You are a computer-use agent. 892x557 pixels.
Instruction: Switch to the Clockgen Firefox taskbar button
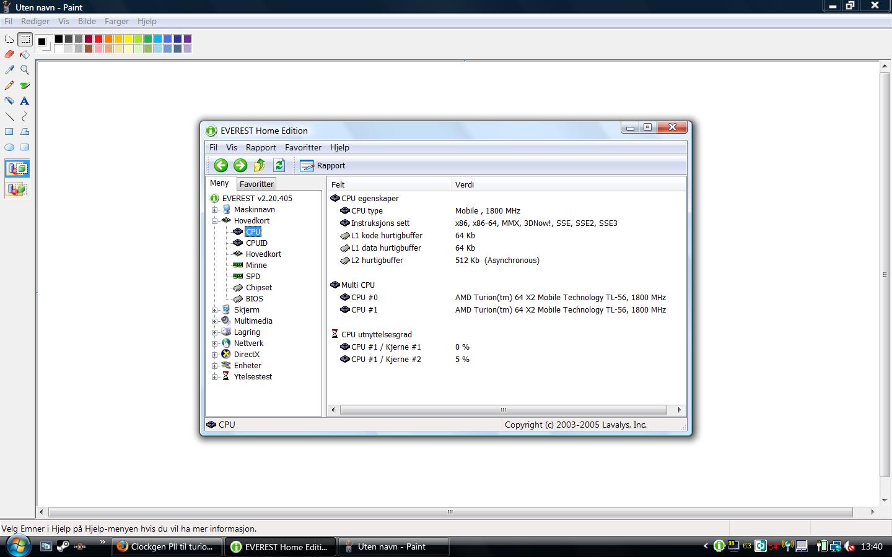(167, 546)
